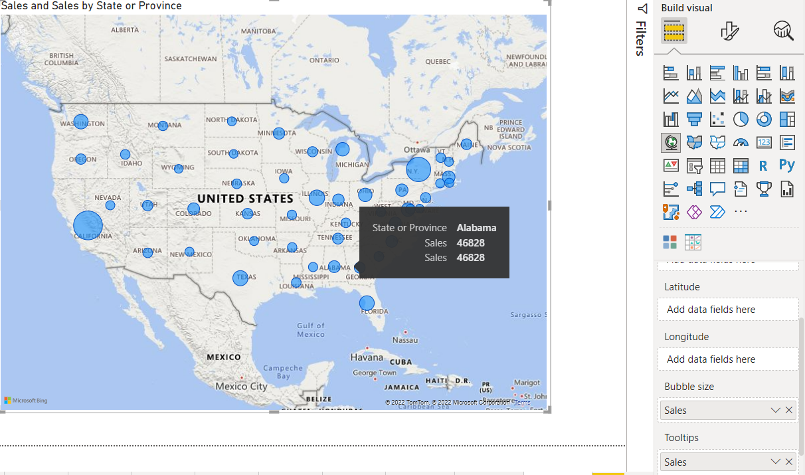The image size is (805, 475).
Task: Open the Analytics magnifier tab
Action: 784,31
